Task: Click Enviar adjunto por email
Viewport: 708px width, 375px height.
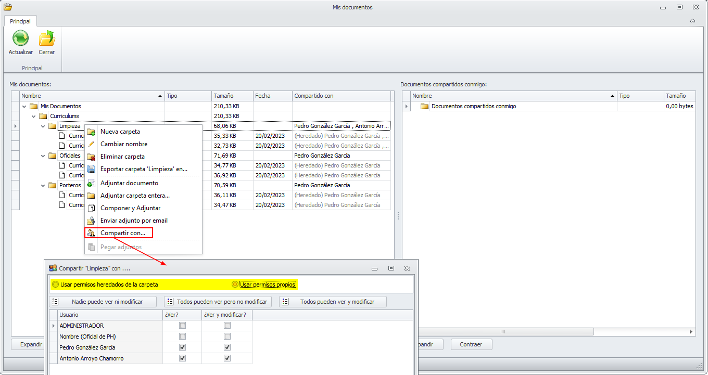Action: pyautogui.click(x=134, y=221)
